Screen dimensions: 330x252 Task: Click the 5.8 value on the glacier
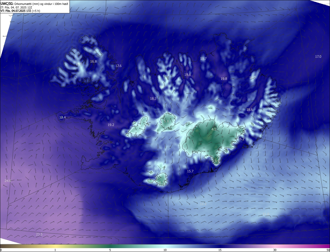point(166,121)
